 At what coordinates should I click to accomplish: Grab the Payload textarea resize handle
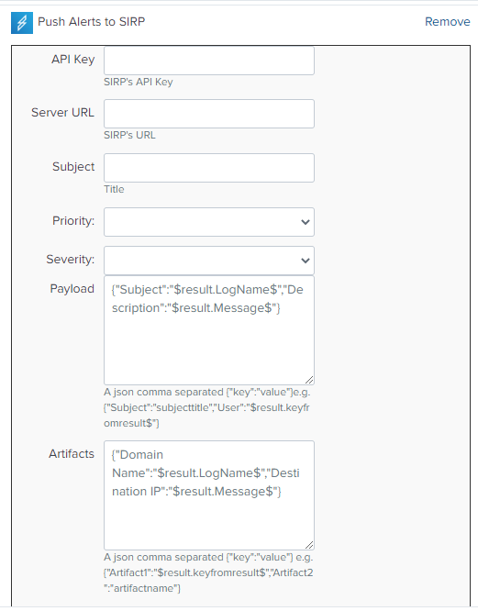point(309,380)
